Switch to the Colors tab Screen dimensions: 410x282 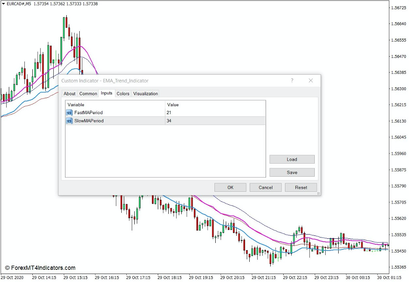coord(123,93)
